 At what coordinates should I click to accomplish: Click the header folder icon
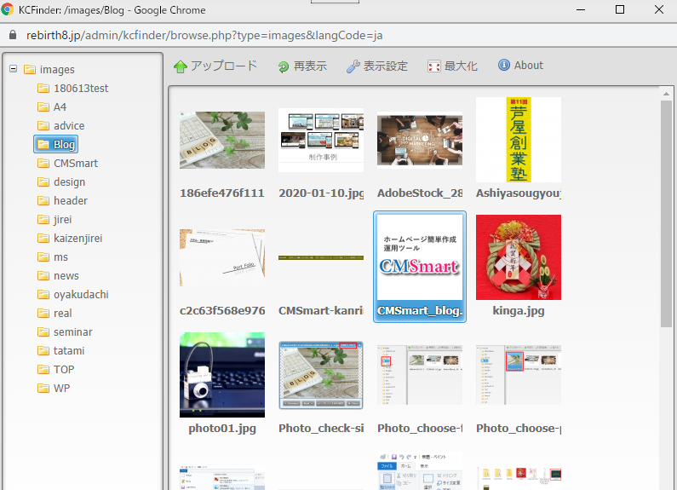[x=43, y=200]
